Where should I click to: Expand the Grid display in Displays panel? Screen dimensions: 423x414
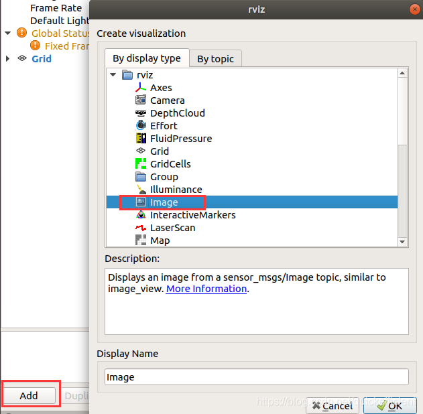click(7, 58)
